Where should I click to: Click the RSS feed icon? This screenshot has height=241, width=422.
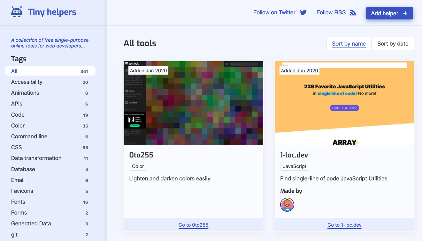[353, 13]
